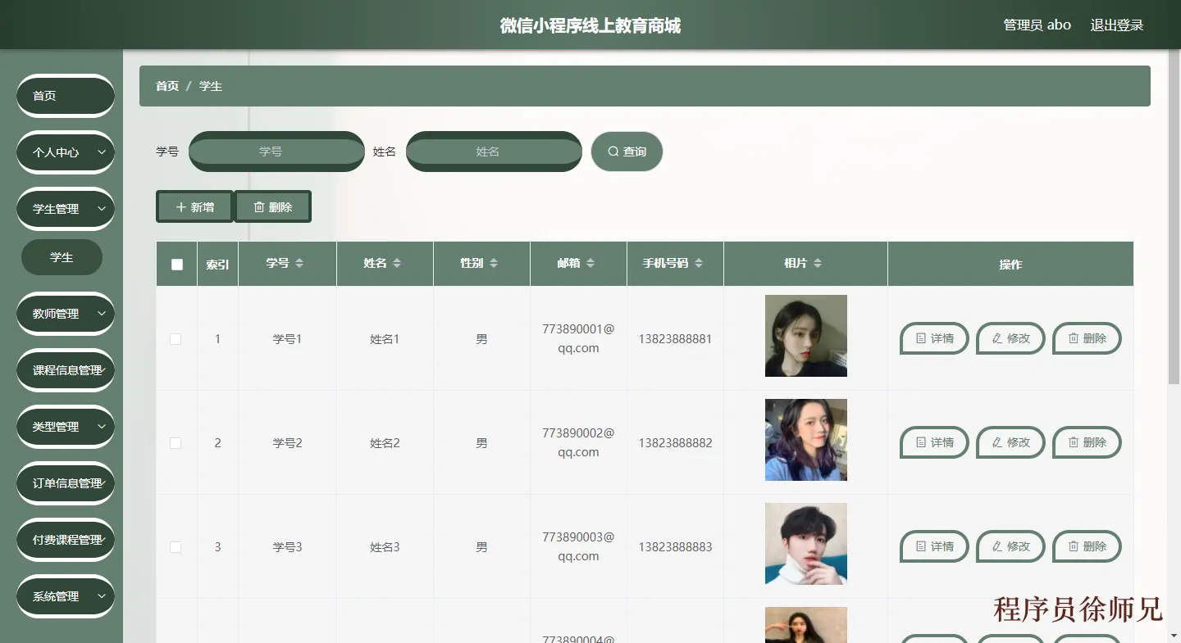Focus the 姓名 search field
Viewport: 1181px width, 643px height.
(494, 152)
